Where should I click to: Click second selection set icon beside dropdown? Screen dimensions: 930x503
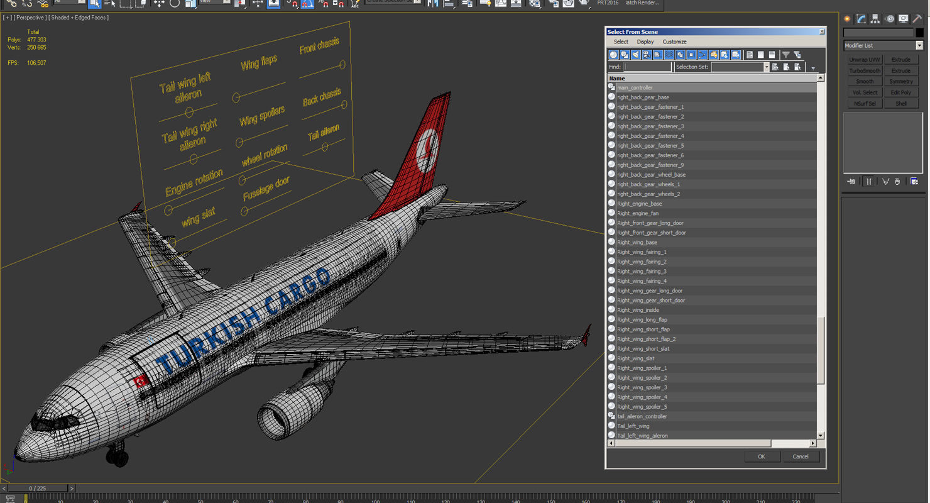tap(787, 67)
